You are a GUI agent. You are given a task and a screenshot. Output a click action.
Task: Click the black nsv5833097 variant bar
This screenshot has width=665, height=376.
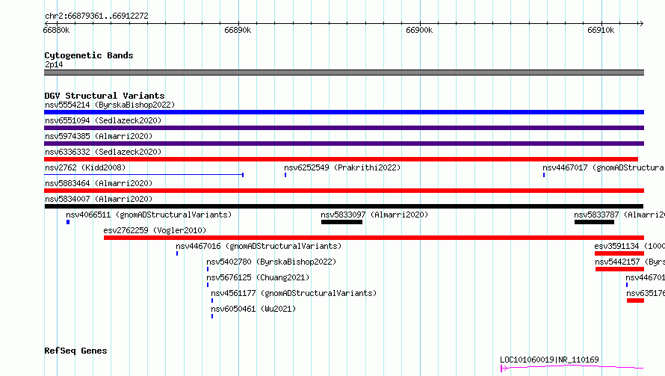[341, 222]
